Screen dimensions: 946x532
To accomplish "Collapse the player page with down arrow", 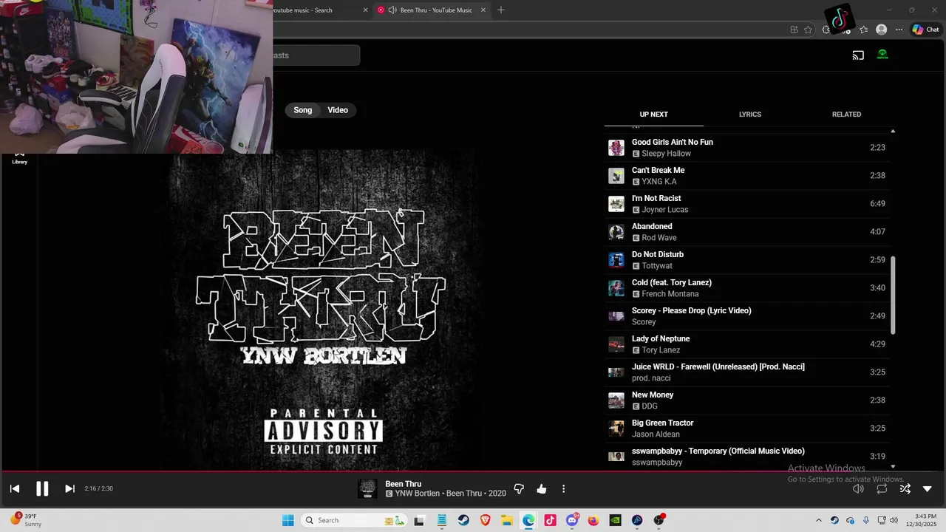I will click(x=928, y=488).
